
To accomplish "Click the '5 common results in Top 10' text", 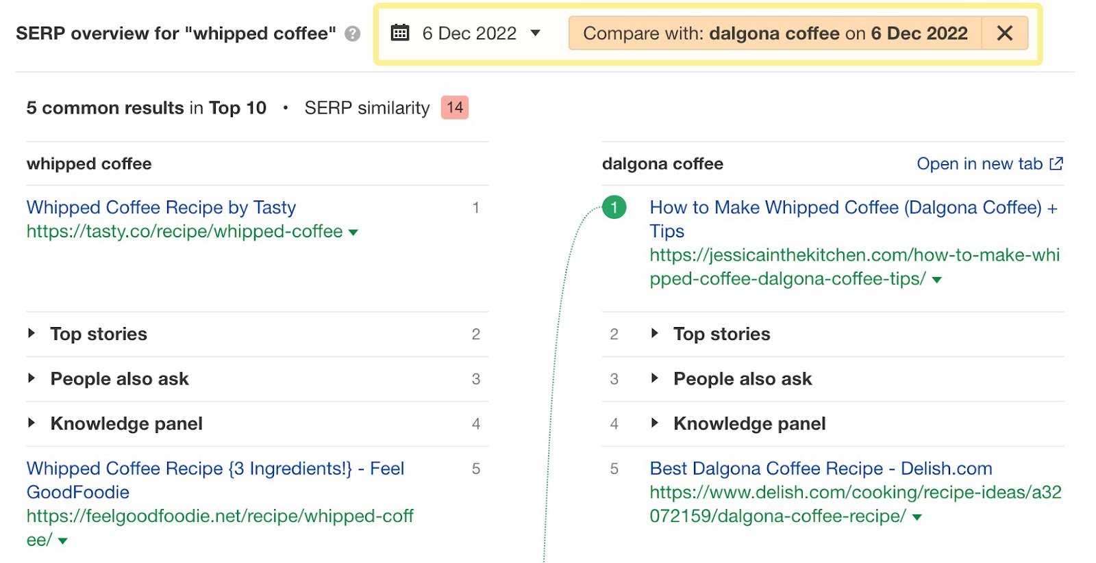I will (147, 108).
